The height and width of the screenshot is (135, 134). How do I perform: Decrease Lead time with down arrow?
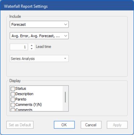click(32, 49)
